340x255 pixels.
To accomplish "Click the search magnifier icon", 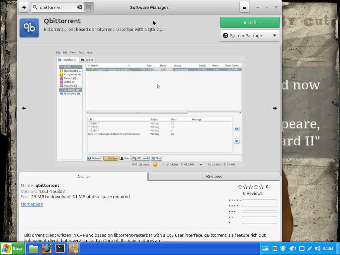I will pyautogui.click(x=35, y=7).
